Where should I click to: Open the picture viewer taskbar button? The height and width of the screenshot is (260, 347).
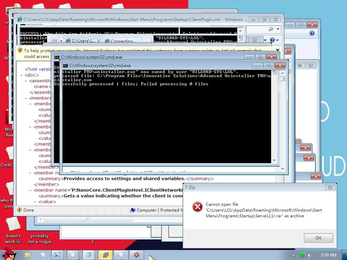[57, 255]
